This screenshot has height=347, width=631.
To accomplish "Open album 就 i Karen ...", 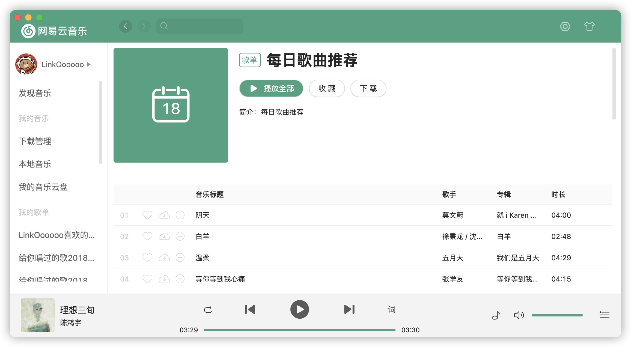I will pos(516,215).
